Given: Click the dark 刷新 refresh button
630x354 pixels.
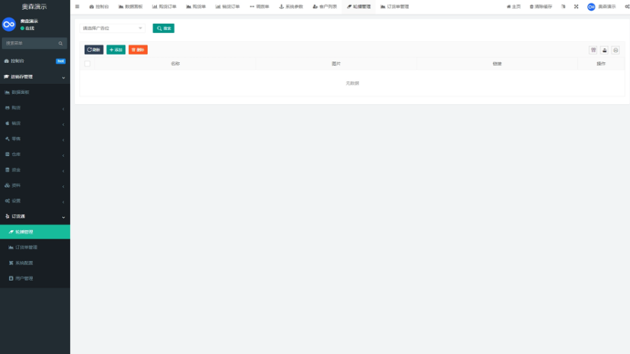Looking at the screenshot, I should (94, 50).
